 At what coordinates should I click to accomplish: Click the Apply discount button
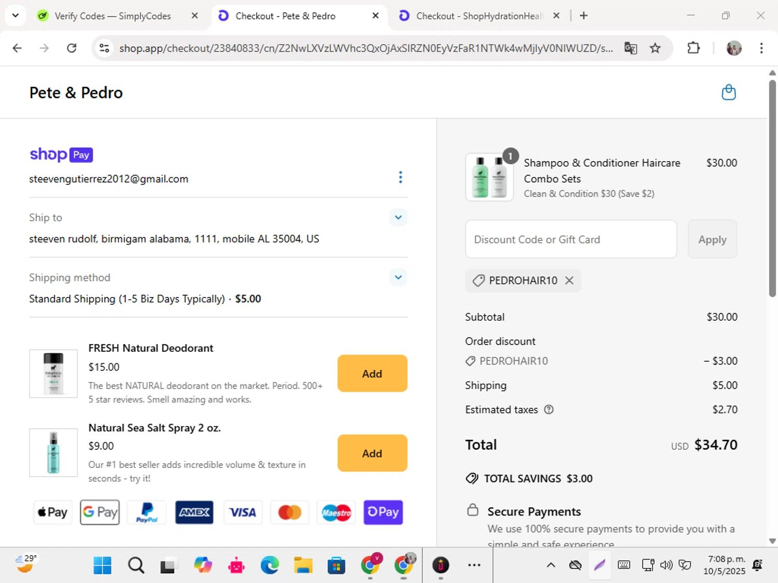coord(712,239)
